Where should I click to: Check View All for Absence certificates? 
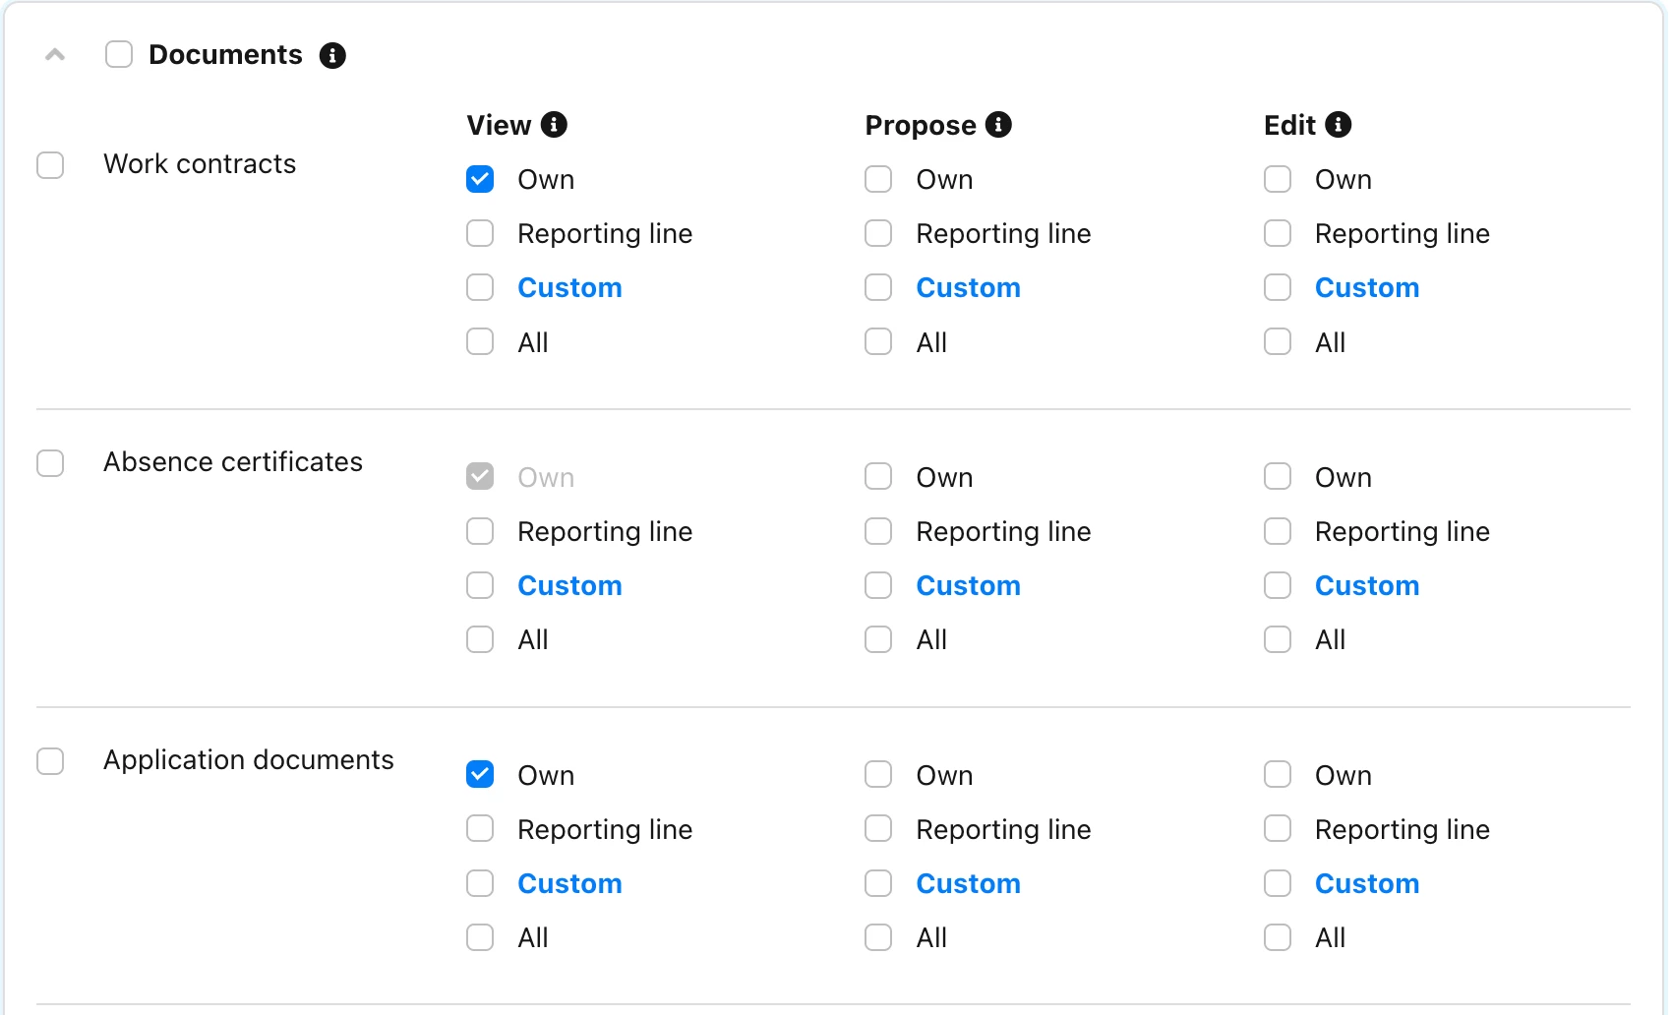(480, 639)
